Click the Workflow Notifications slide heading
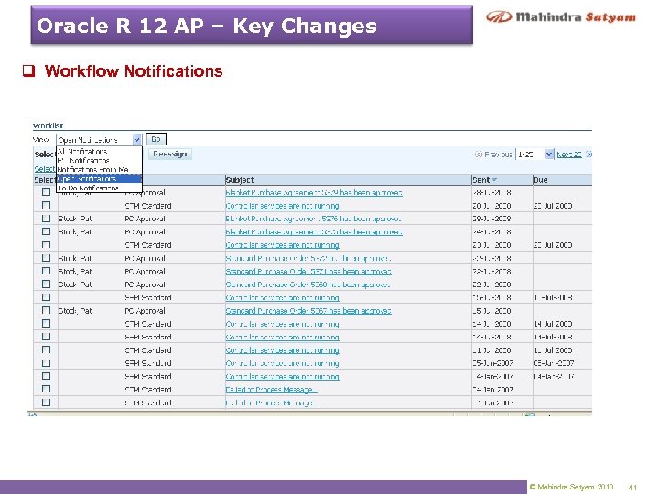The image size is (659, 494). [x=134, y=71]
